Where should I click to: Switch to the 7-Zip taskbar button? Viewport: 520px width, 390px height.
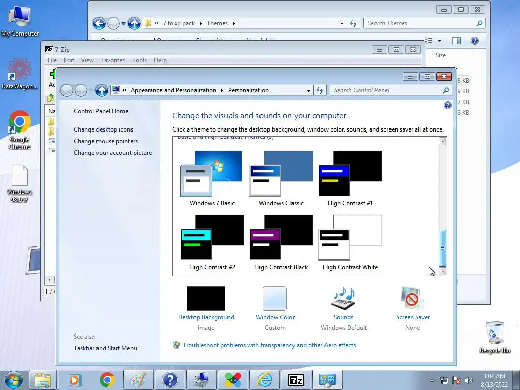[x=296, y=380]
